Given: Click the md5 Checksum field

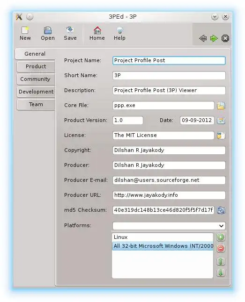Looking at the screenshot, I should pyautogui.click(x=163, y=210).
